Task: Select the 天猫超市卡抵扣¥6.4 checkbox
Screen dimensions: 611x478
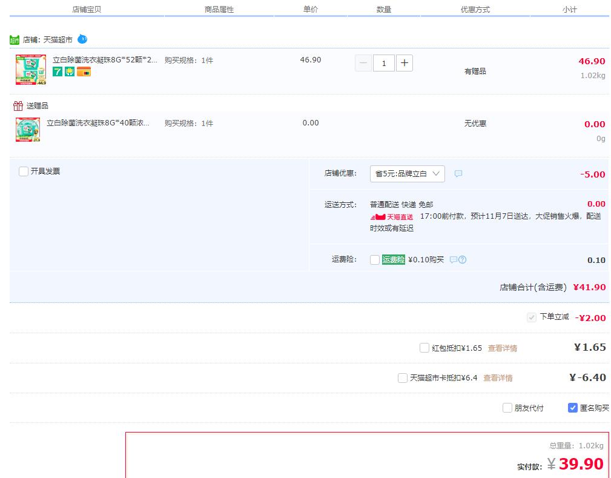Action: click(403, 378)
